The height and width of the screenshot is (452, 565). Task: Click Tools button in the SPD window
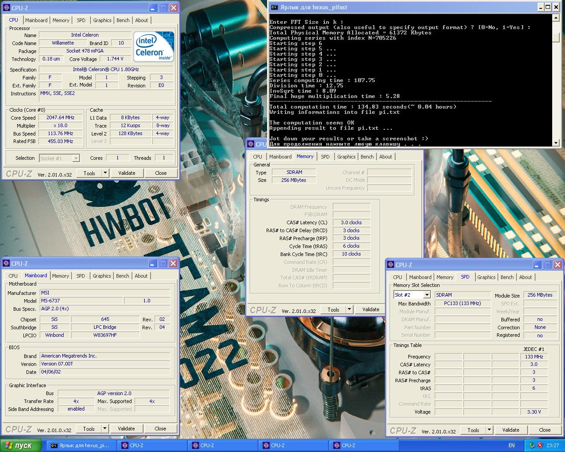(x=473, y=430)
